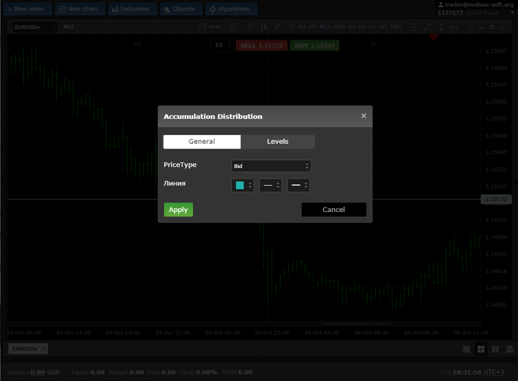
Task: Select the candlestick chart type icon
Action: pyautogui.click(x=263, y=27)
